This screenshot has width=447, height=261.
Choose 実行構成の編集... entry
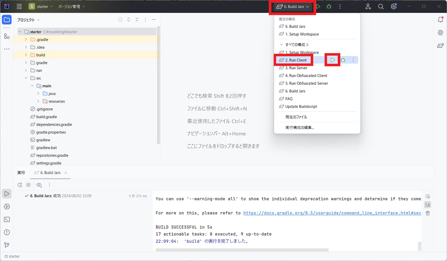point(300,127)
